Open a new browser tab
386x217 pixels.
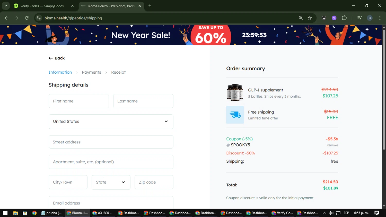150,6
